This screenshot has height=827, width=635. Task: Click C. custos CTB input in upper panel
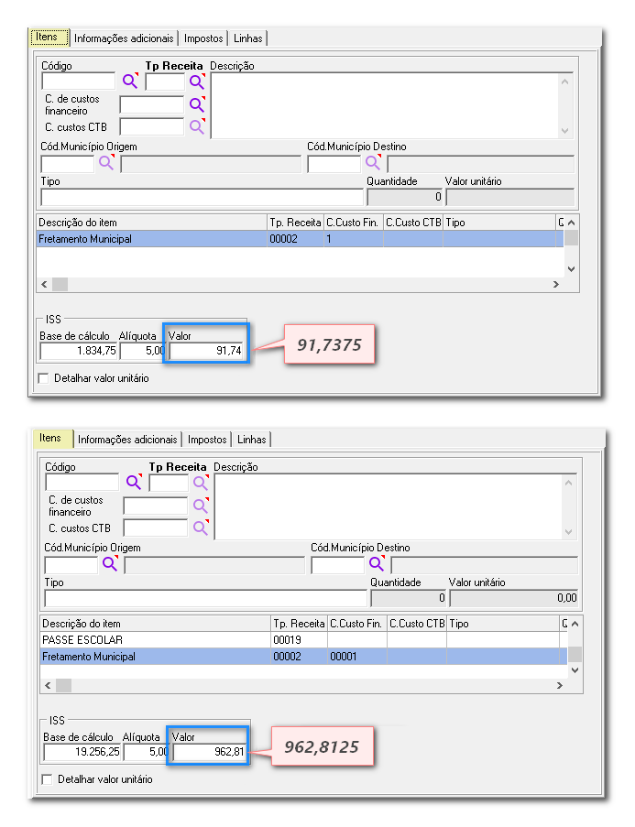(152, 126)
